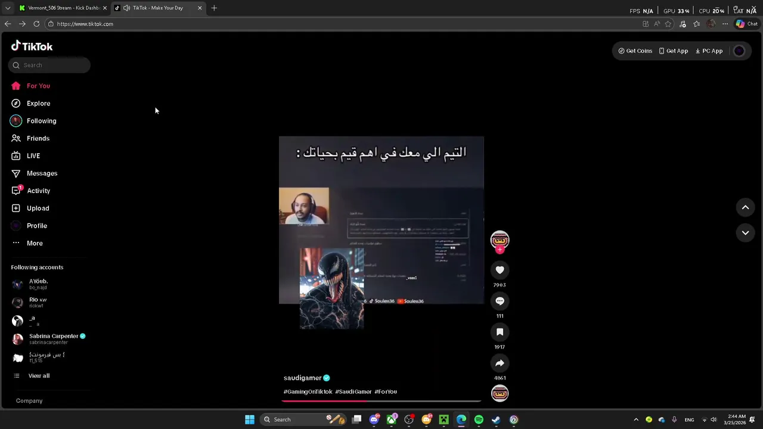Open the Edge profile avatar
This screenshot has width=763, height=429.
coord(711,24)
